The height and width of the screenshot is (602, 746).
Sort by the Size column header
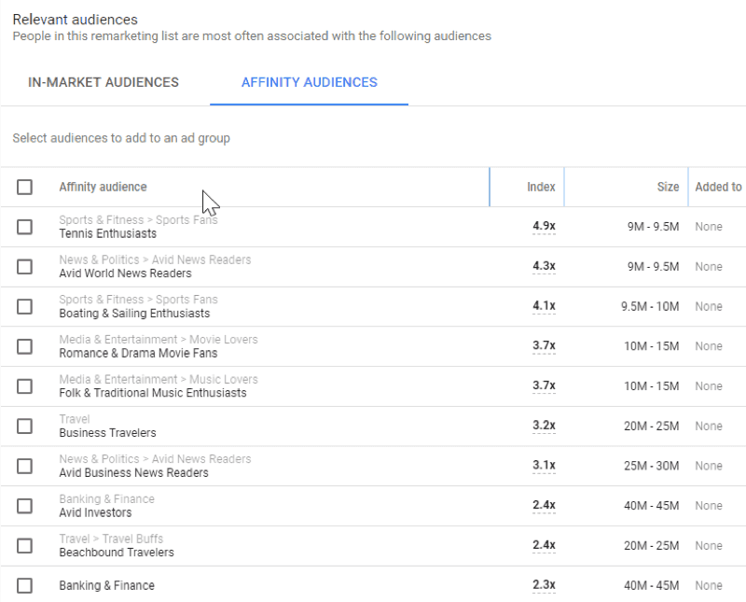668,187
